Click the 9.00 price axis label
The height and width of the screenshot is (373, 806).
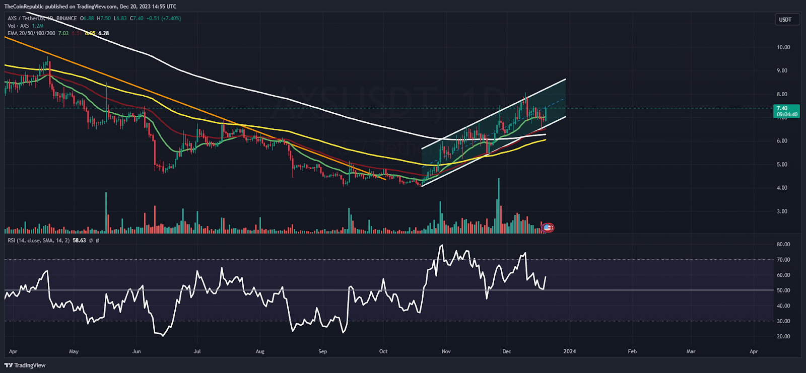(x=782, y=70)
